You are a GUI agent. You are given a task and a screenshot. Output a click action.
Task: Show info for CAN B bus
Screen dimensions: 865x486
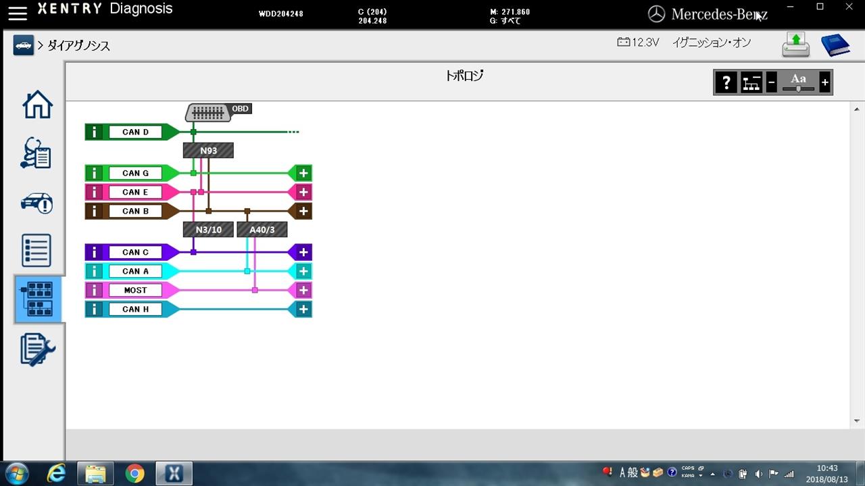94,211
